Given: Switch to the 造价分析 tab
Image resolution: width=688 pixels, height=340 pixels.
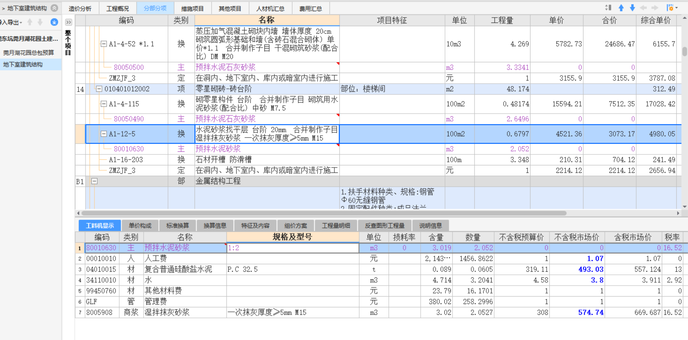Looking at the screenshot, I should point(80,8).
